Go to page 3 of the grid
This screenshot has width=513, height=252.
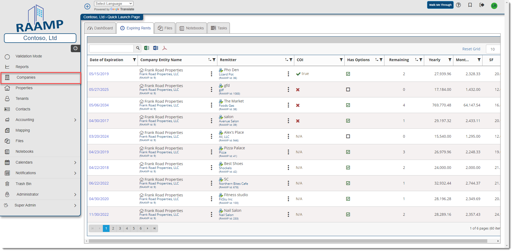point(120,228)
